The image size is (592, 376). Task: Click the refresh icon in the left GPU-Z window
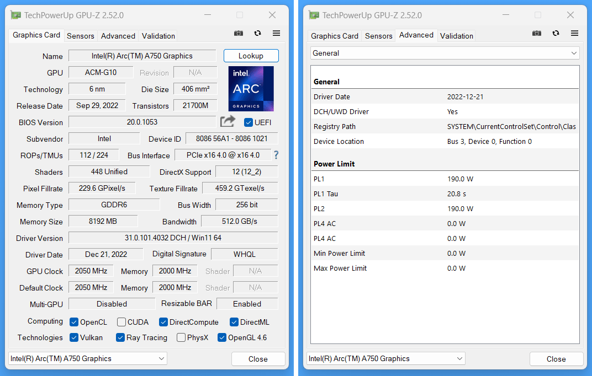[x=257, y=33]
